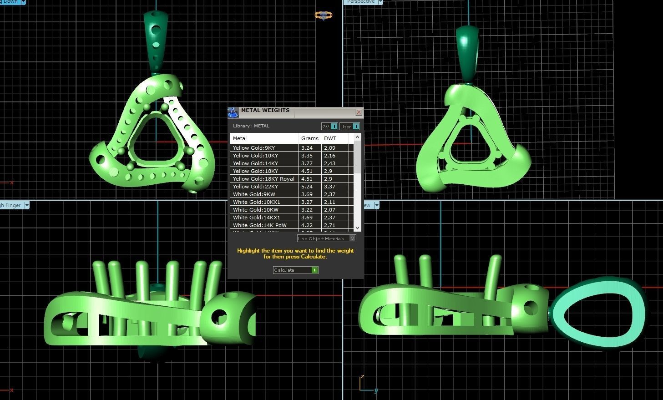Click the 3,37 DWT value for 22KY

point(330,187)
